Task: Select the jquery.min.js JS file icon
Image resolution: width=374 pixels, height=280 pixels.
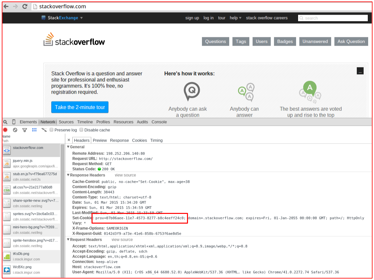Action: (7, 163)
